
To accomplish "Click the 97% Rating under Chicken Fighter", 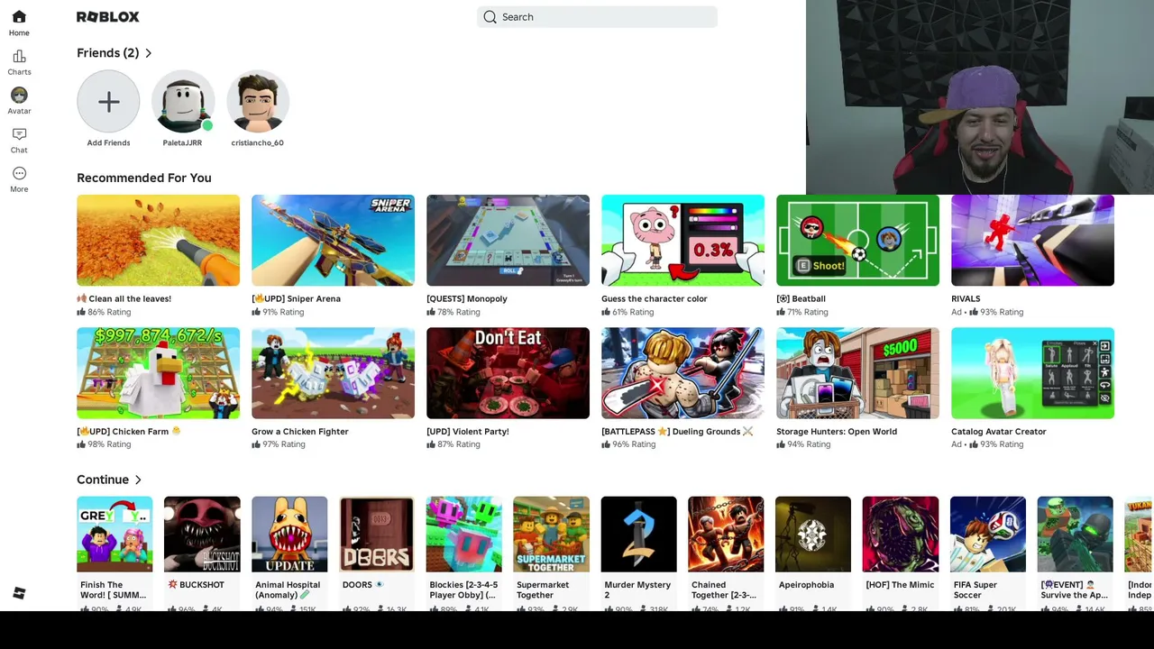I will 278,444.
